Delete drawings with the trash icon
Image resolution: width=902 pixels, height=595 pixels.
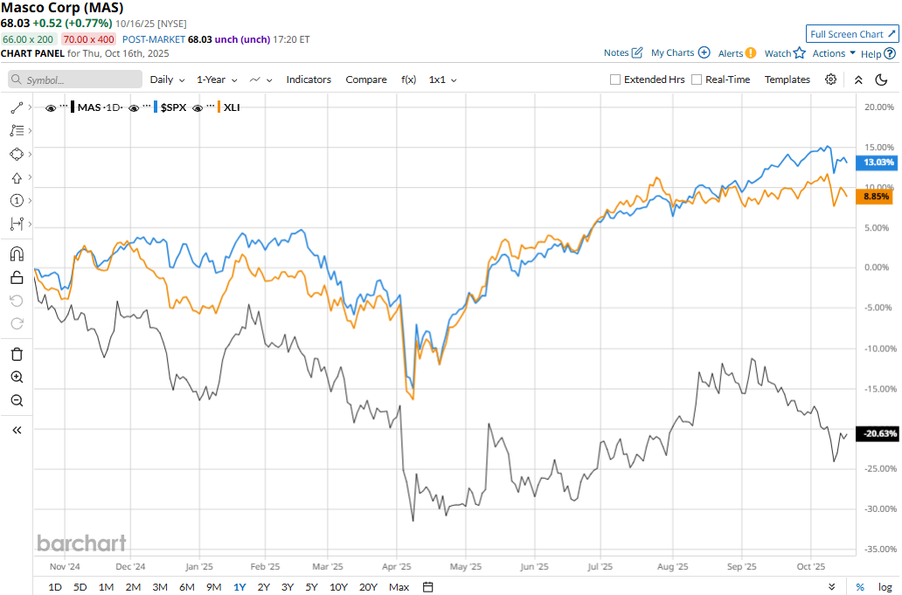(x=17, y=354)
